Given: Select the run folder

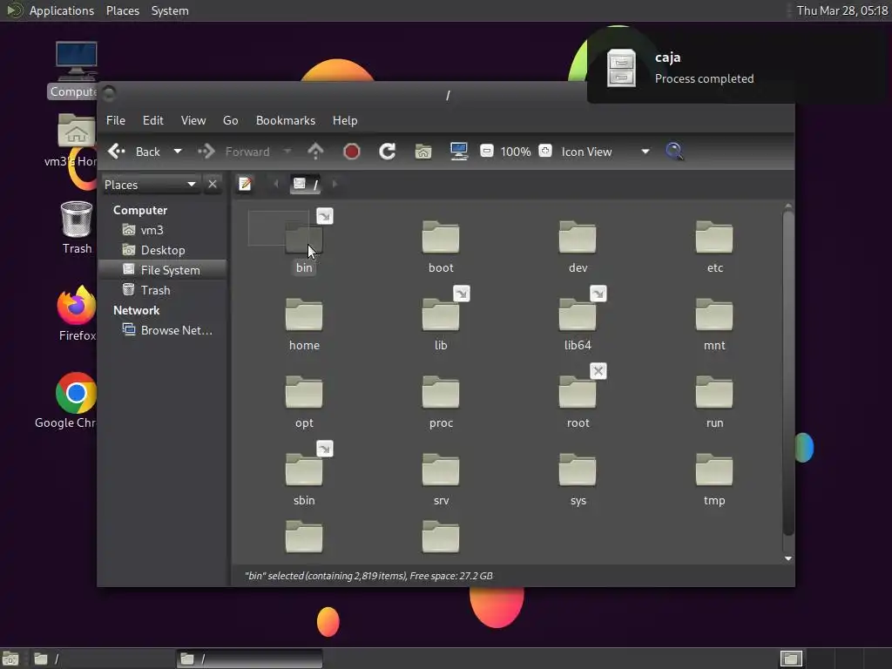Looking at the screenshot, I should pyautogui.click(x=714, y=393).
